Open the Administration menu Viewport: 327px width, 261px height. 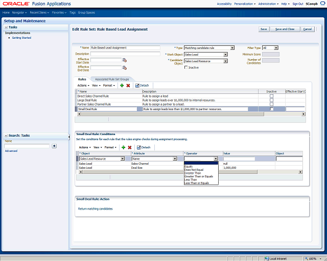tap(268, 4)
